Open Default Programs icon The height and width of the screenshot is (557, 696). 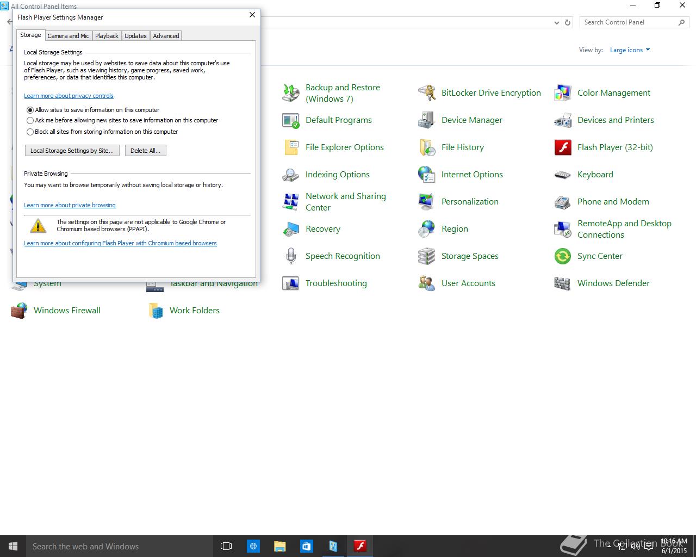(x=291, y=120)
